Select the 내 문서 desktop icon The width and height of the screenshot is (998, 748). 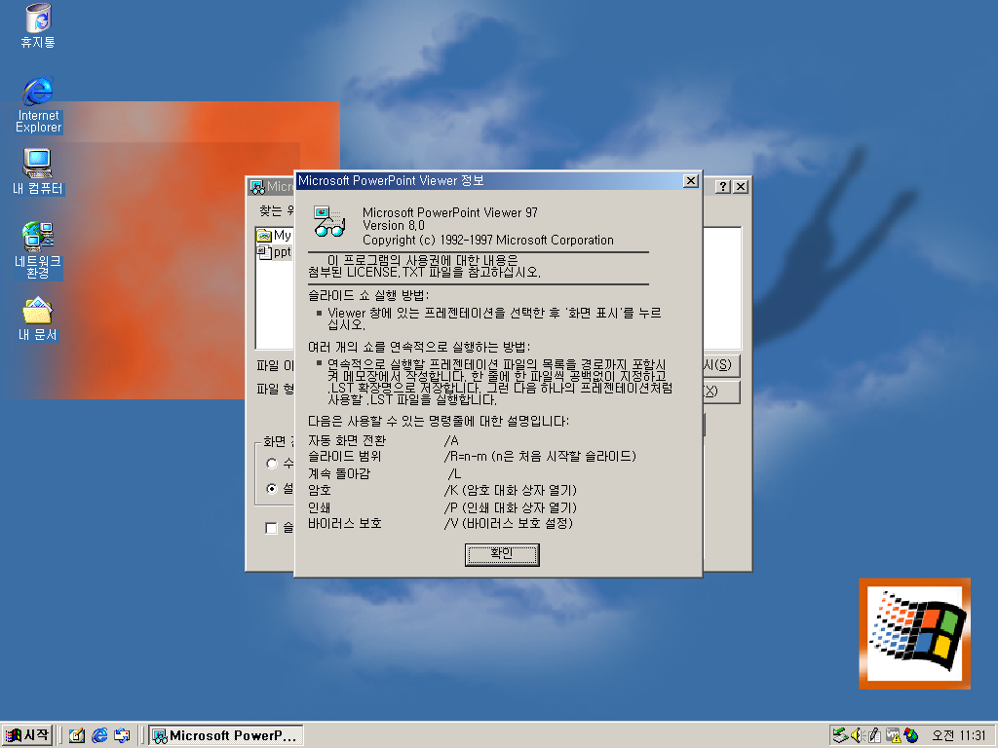(x=38, y=319)
